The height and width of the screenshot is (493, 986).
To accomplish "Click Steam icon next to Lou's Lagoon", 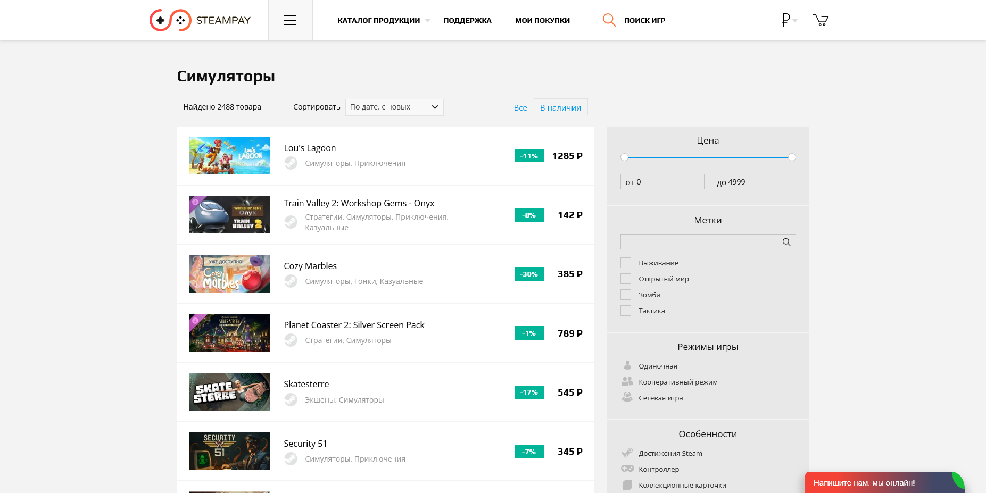I will (x=291, y=163).
